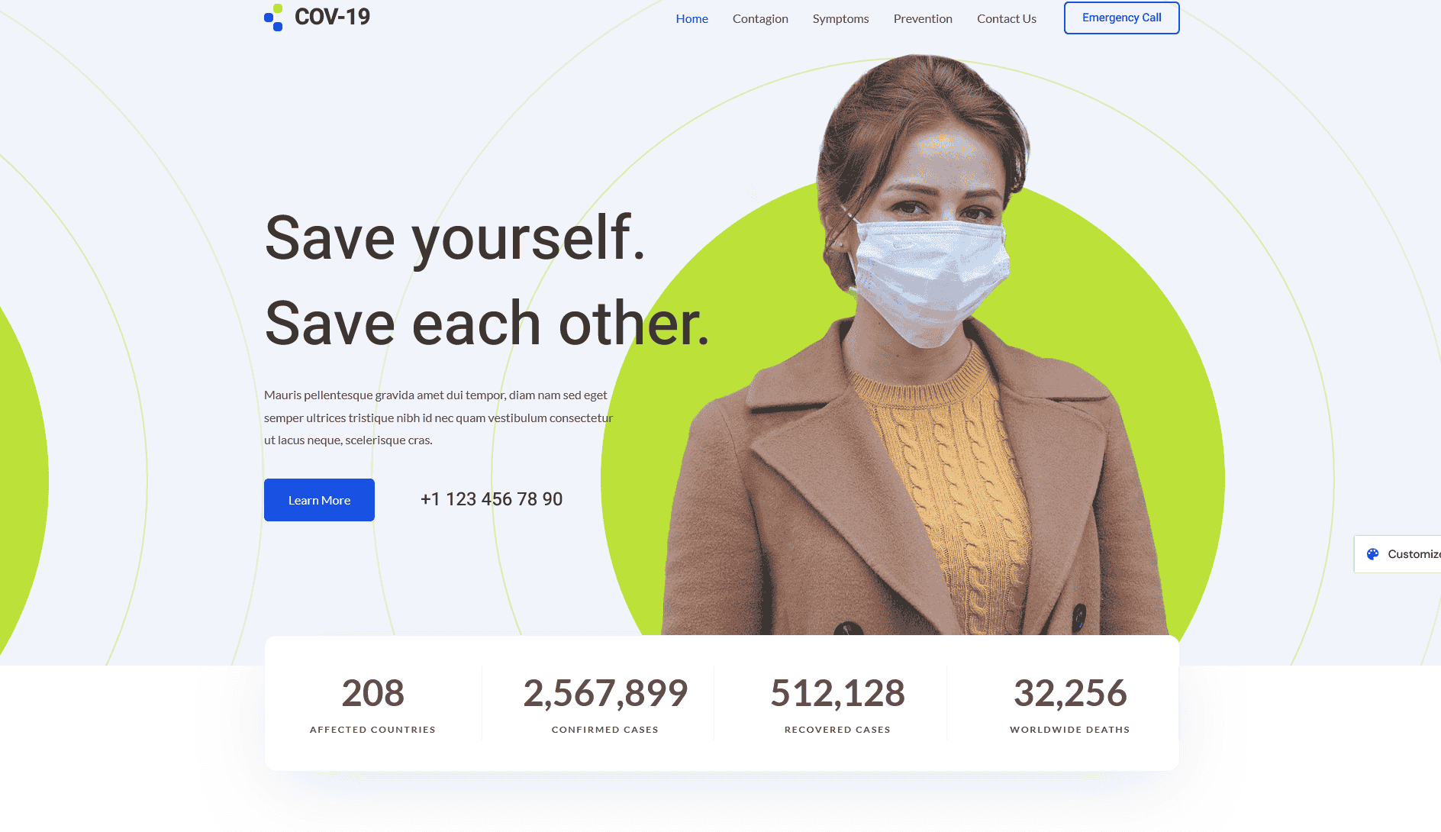Select the 2,567,899 confirmed cases number
The image size is (1441, 832).
click(605, 693)
